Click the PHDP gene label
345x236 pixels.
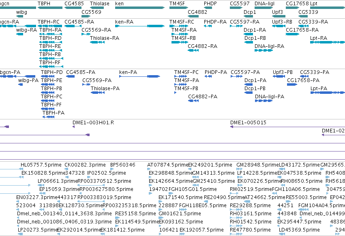tap(210, 4)
